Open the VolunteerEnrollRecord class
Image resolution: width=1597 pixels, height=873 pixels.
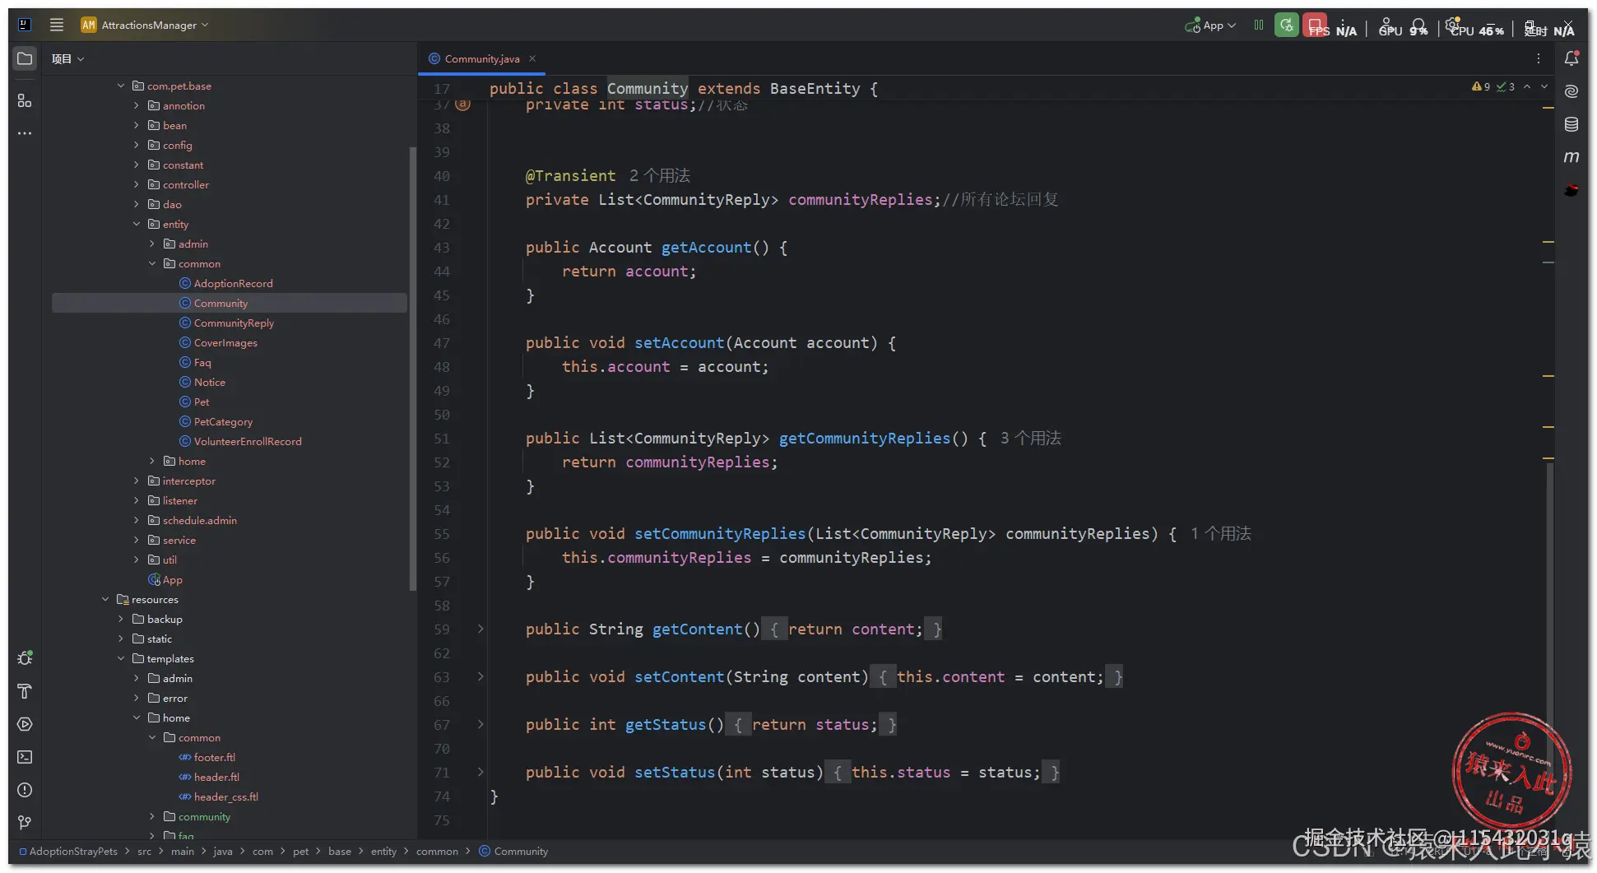pos(248,441)
